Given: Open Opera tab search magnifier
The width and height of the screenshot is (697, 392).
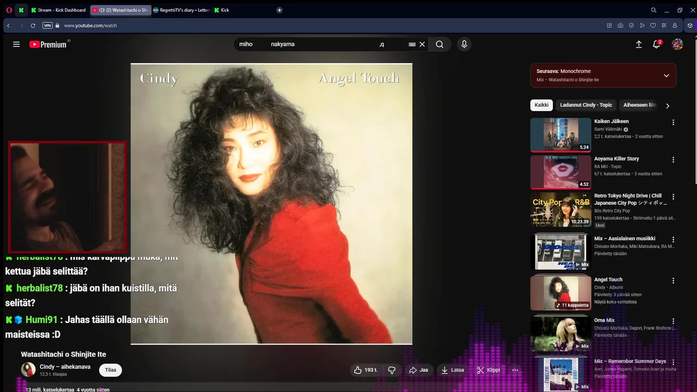Looking at the screenshot, I should [653, 10].
